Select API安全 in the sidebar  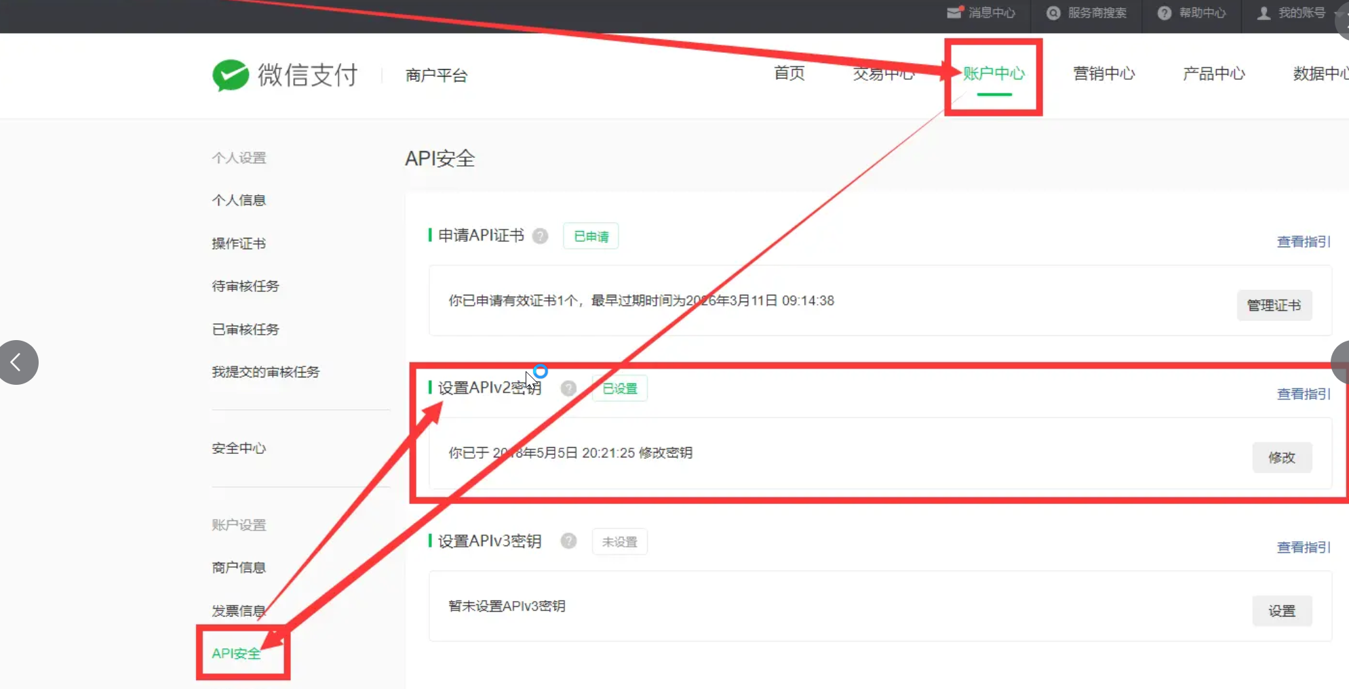click(236, 654)
